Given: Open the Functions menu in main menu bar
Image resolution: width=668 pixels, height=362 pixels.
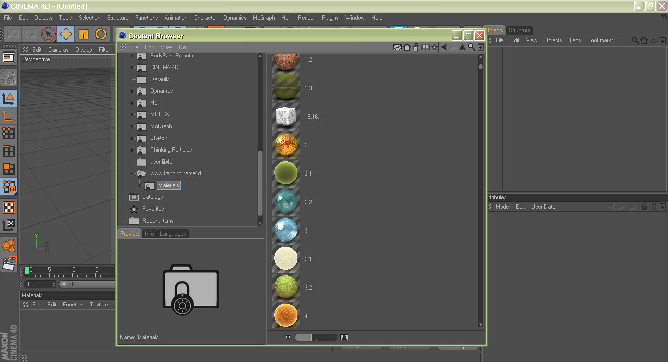Looking at the screenshot, I should pyautogui.click(x=146, y=18).
